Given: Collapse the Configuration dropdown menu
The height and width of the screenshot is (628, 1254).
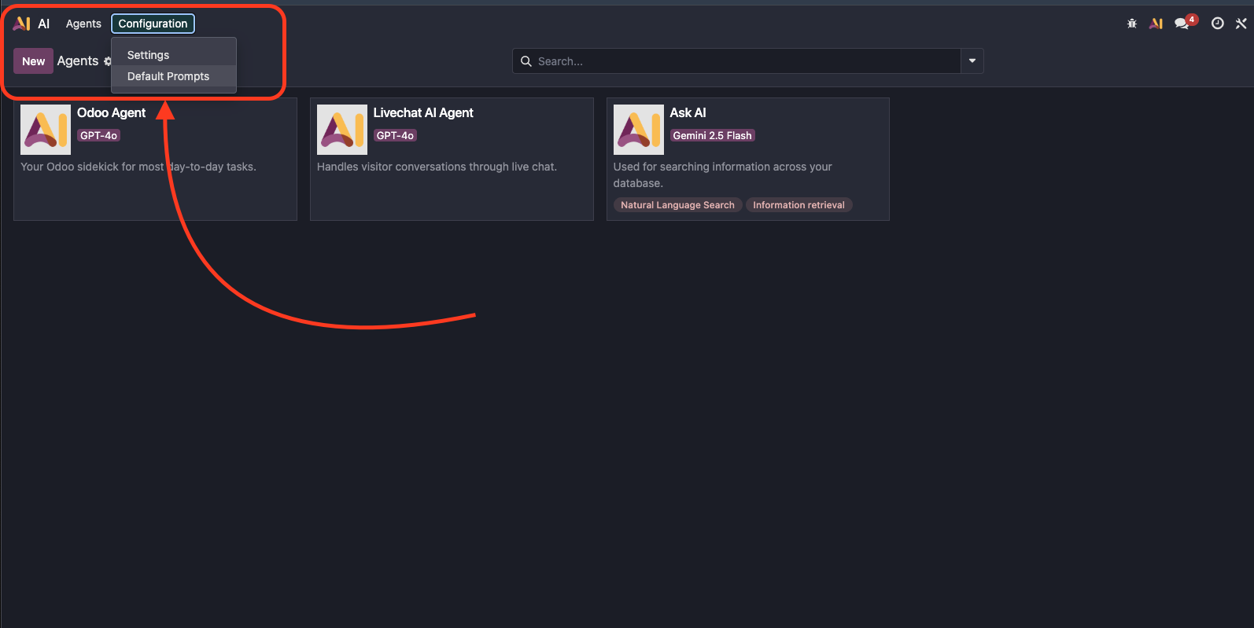Looking at the screenshot, I should [153, 24].
